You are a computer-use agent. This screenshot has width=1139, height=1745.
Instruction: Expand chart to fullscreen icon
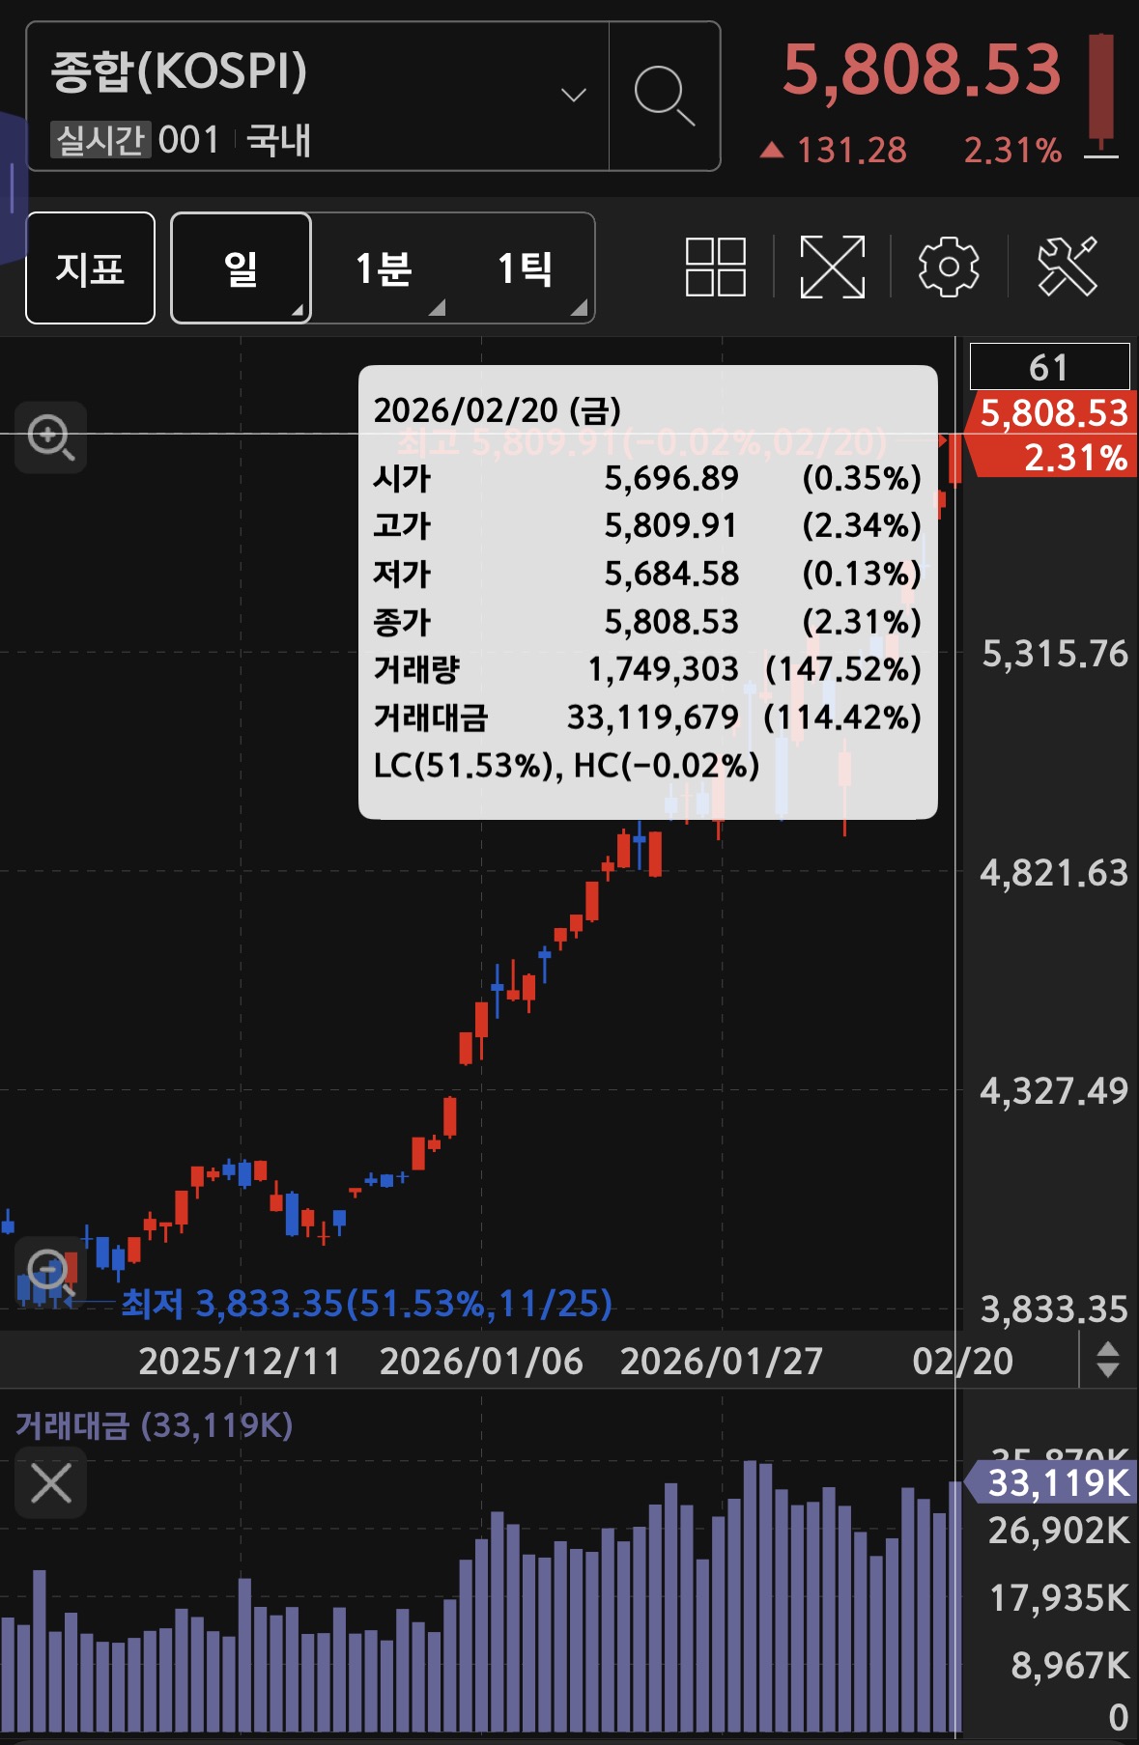click(x=833, y=267)
